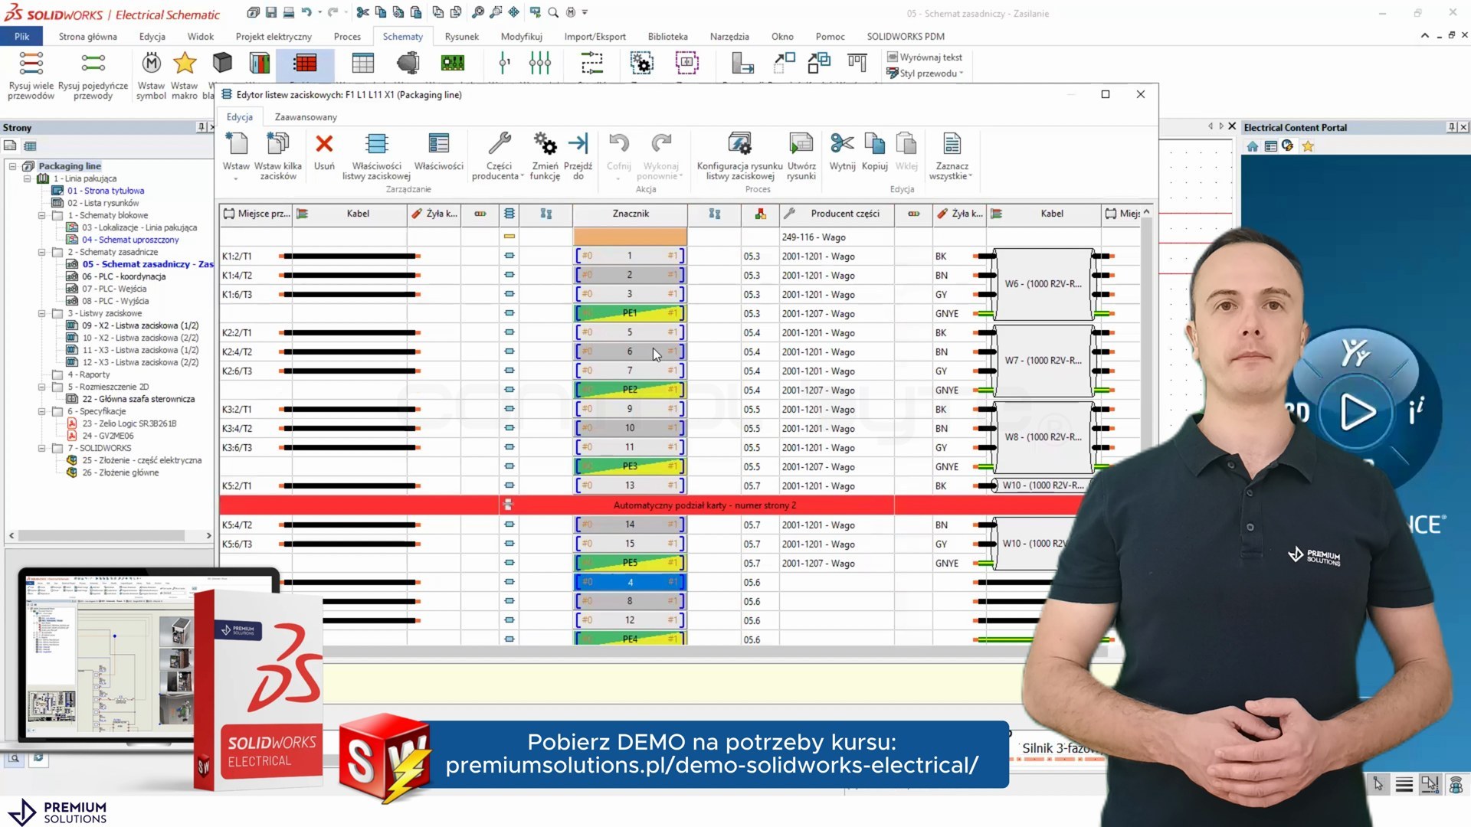The width and height of the screenshot is (1471, 827).
Task: Collapse 7 - SOLIDWORKS folder
Action: point(42,448)
